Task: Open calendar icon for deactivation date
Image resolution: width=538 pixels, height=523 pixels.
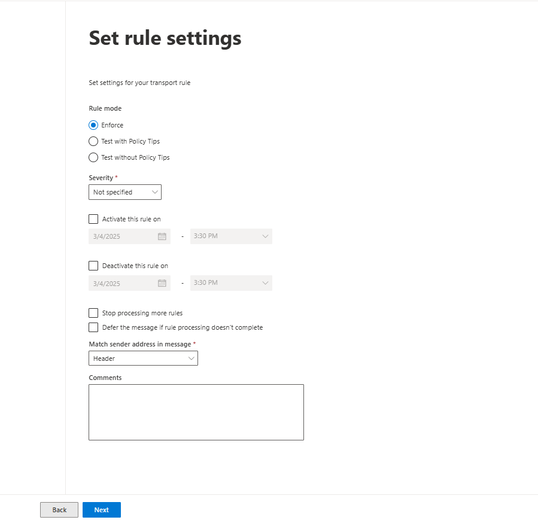Action: pyautogui.click(x=162, y=283)
